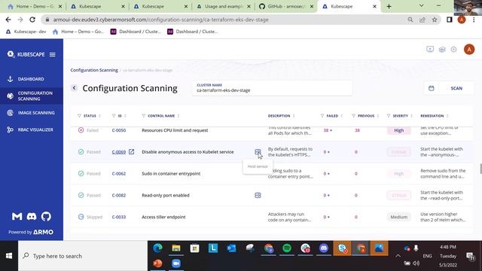Sort by the Description column arrows
Screen dimensions: 482x271
(294, 116)
